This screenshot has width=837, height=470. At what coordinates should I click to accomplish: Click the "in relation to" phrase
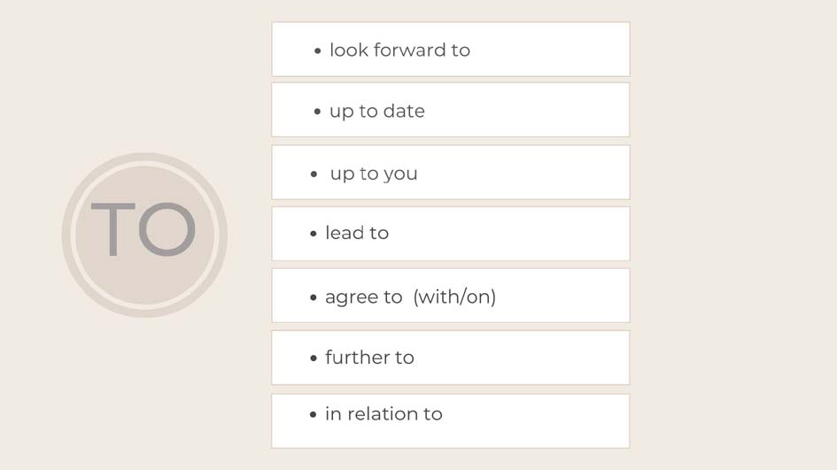(x=384, y=414)
